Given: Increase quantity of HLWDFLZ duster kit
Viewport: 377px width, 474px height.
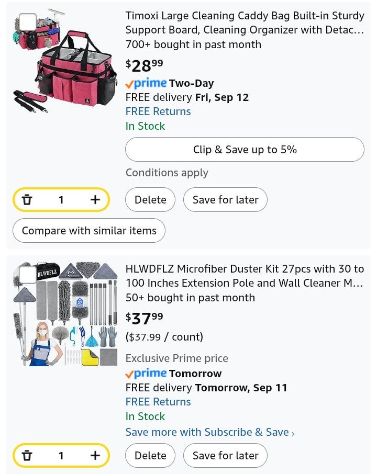Looking at the screenshot, I should [x=95, y=456].
